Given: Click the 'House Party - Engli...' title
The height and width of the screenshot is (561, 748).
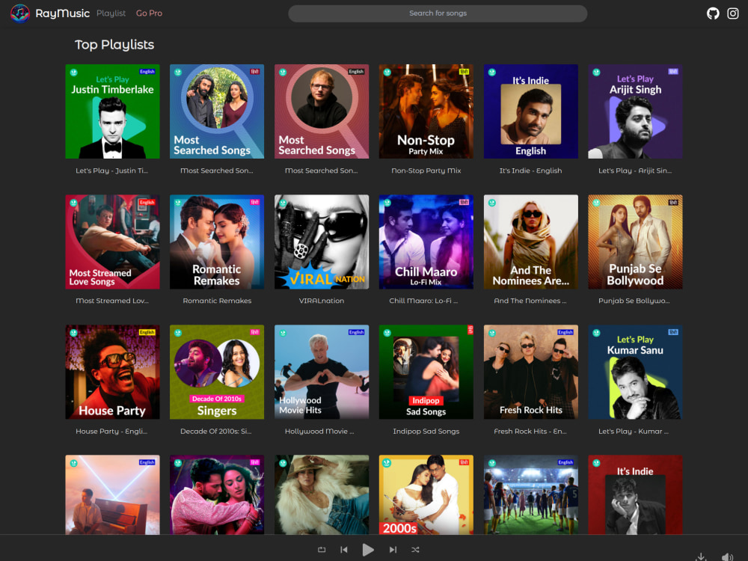Looking at the screenshot, I should (x=111, y=432).
